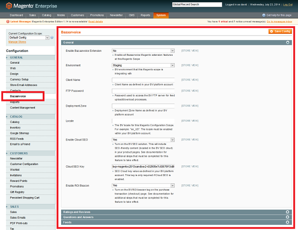The width and height of the screenshot is (298, 230).
Task: Click the Deployment Zone input field
Action: coord(143,106)
